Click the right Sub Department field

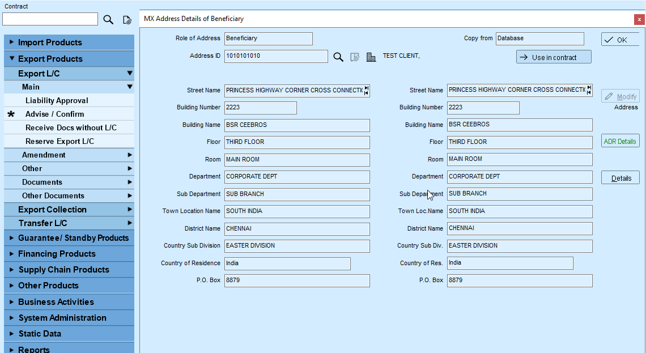pos(520,194)
